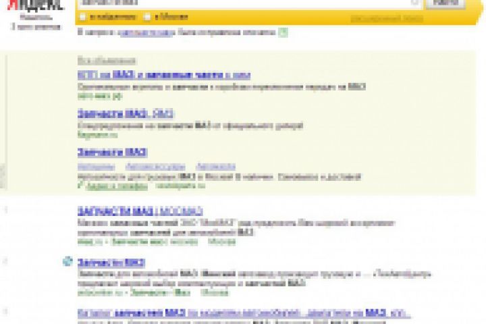Viewport: 486px width, 324px height.
Task: Open result 'ЗАПЧАСТИ МАЗ | МОСМАЗ'
Action: click(x=140, y=211)
